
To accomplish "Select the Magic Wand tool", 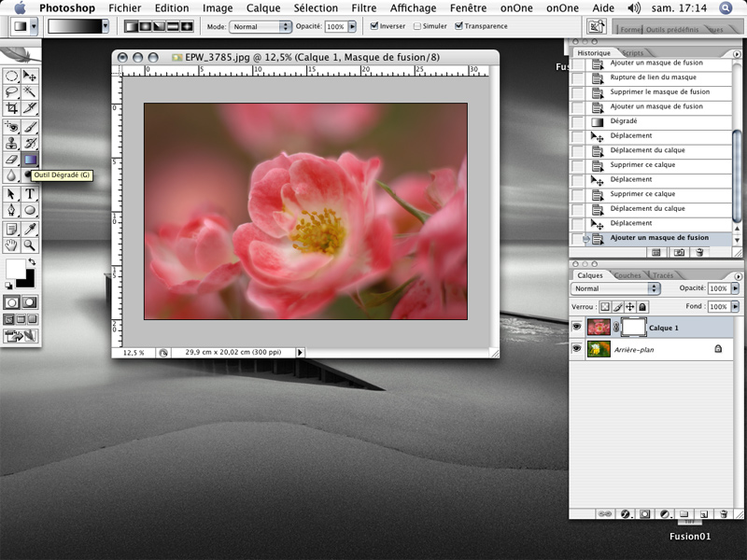I will tap(30, 91).
